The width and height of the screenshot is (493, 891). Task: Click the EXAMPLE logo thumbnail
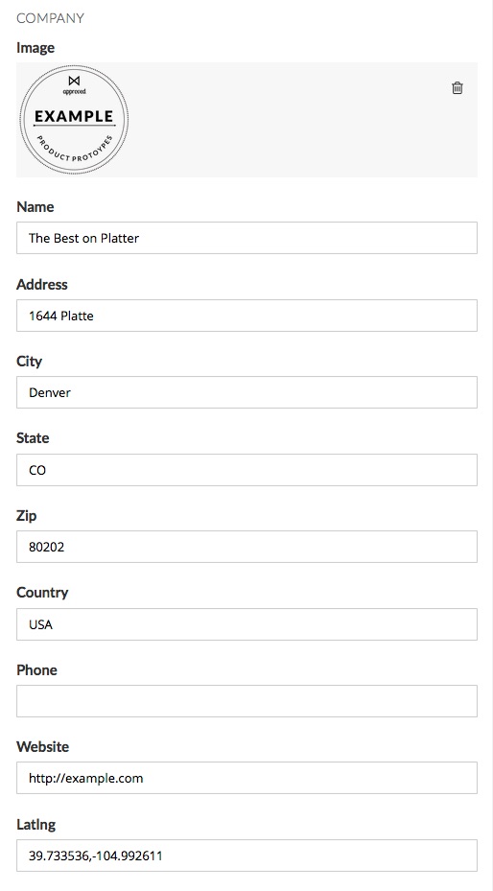(x=74, y=119)
